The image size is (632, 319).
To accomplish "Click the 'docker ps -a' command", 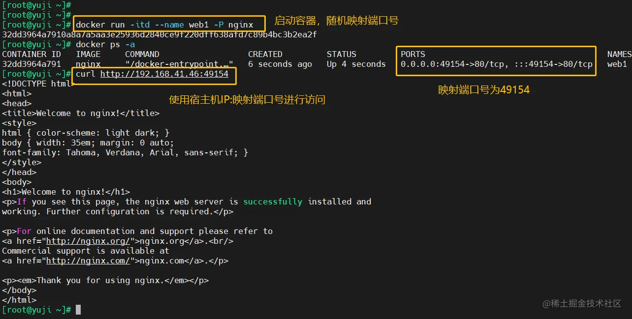I will point(105,44).
